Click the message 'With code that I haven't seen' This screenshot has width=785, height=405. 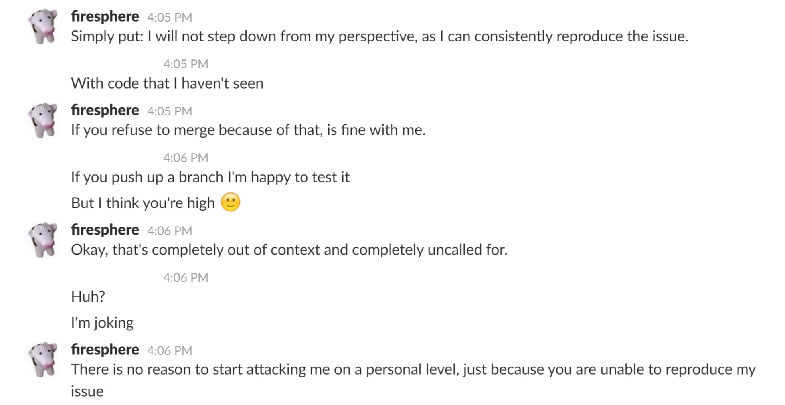coord(167,83)
